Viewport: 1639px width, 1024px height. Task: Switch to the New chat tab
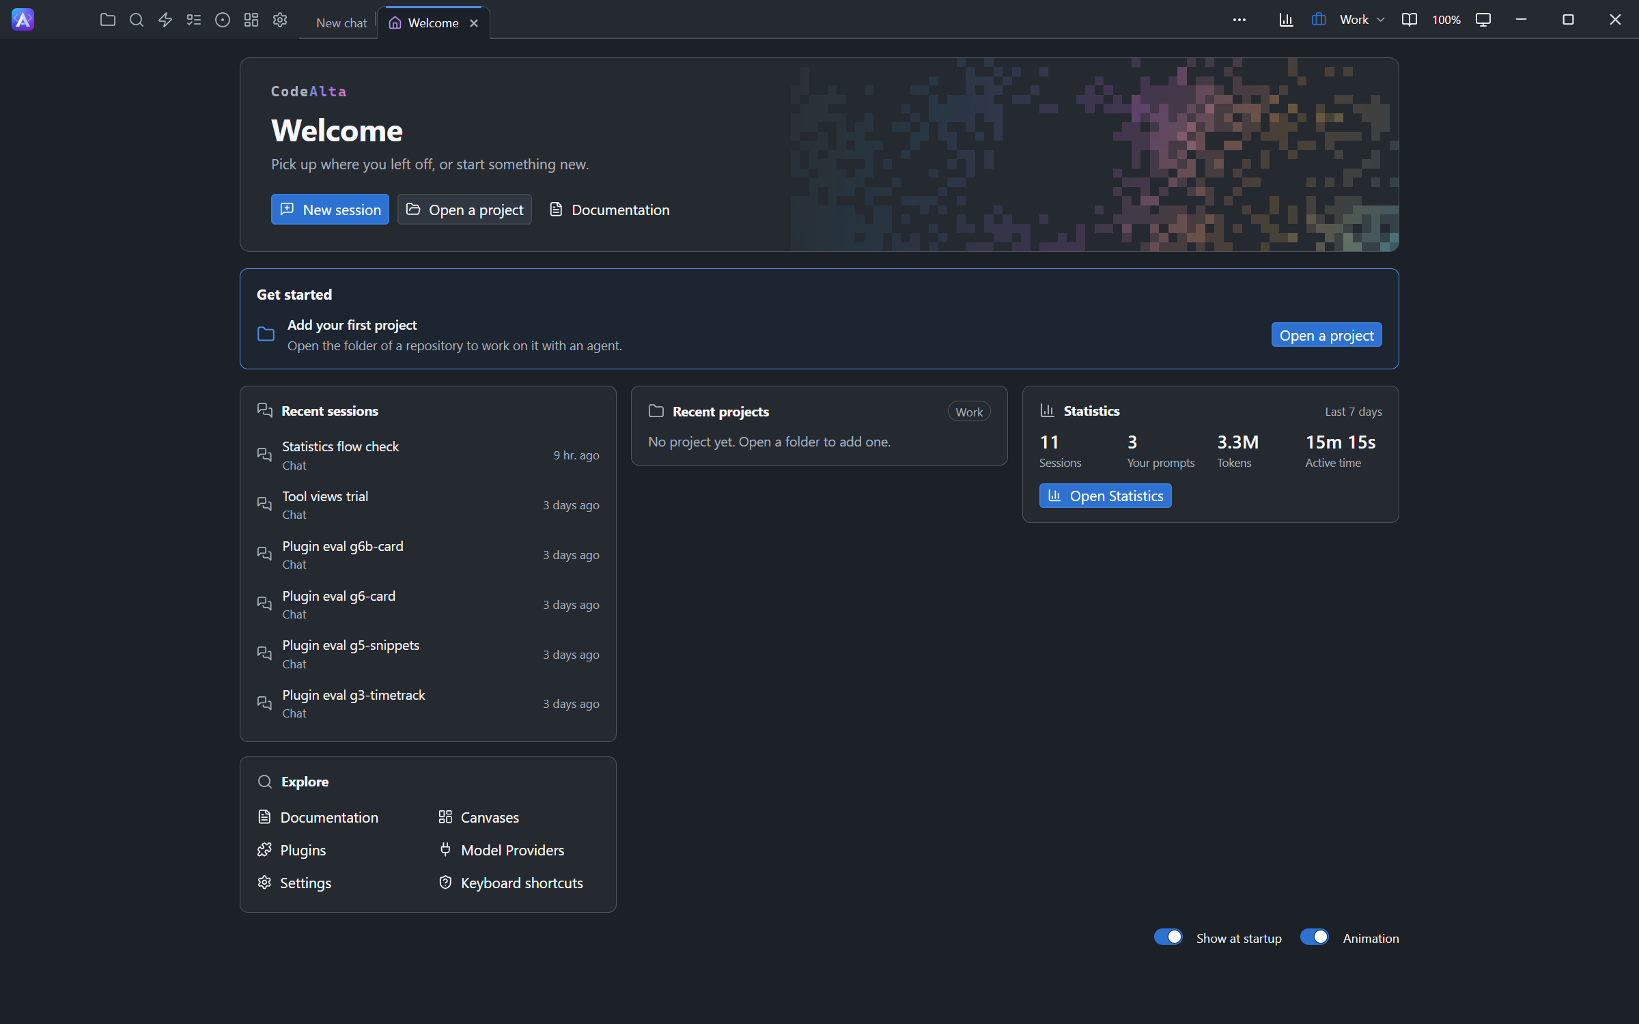click(341, 23)
